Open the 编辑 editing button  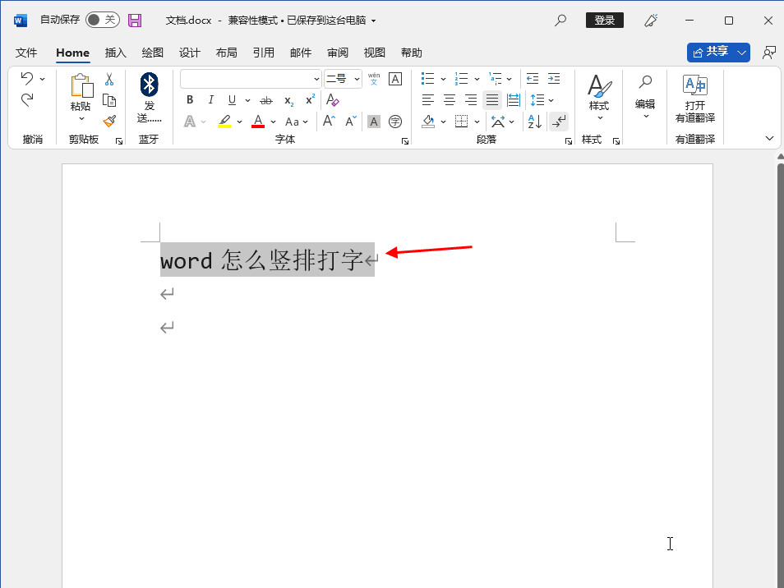coord(645,96)
